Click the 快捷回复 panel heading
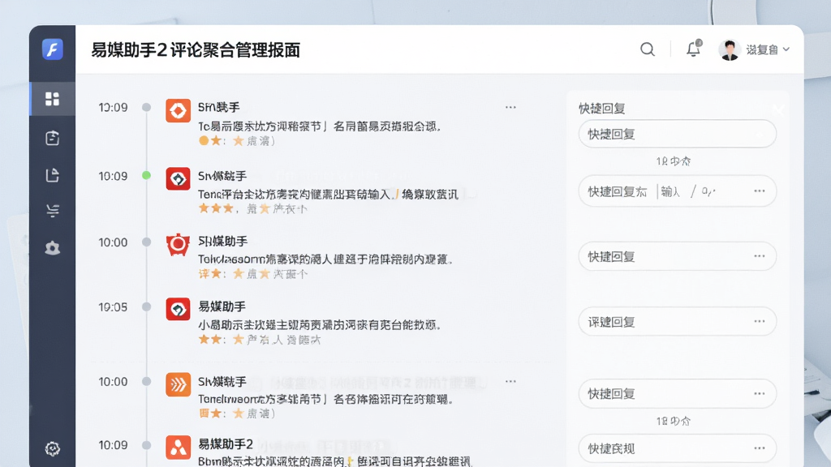 click(601, 109)
